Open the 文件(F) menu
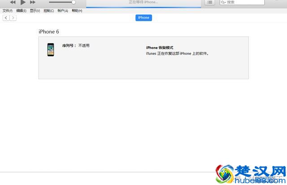The width and height of the screenshot is (287, 185). click(8, 11)
